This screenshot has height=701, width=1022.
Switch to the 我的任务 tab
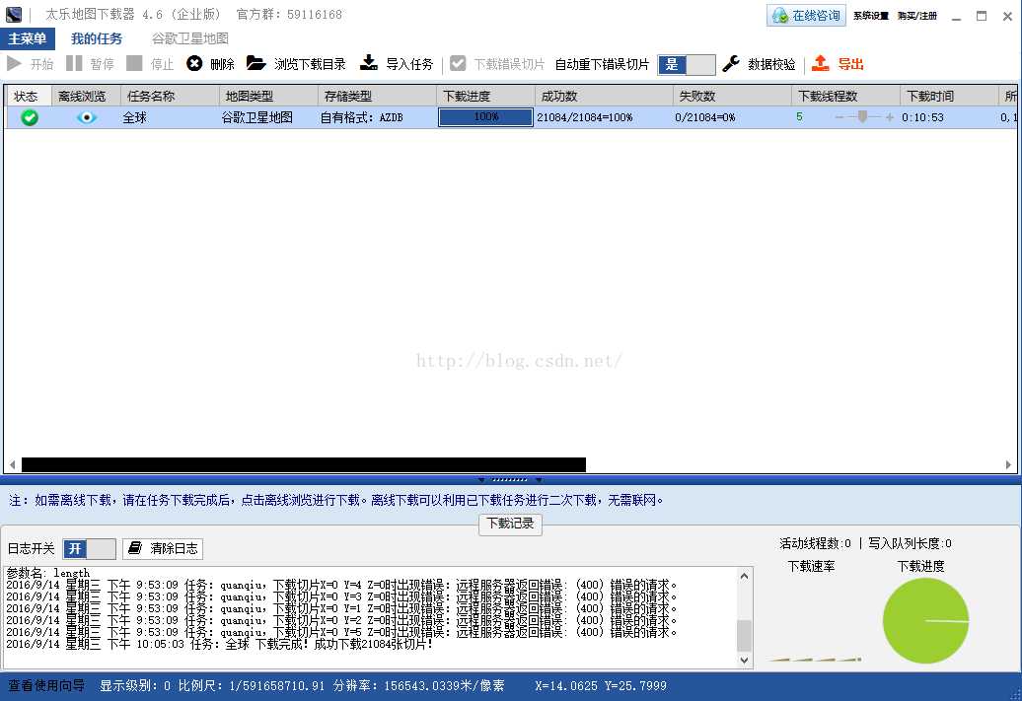pos(97,38)
